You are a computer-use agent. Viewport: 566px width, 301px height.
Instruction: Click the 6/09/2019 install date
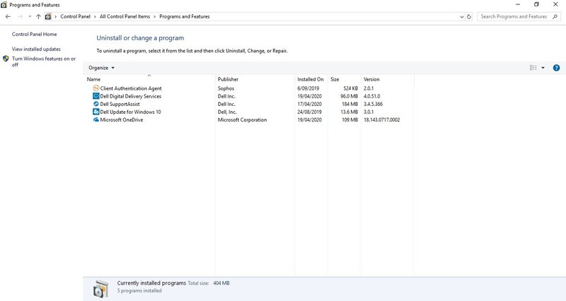[x=308, y=88]
